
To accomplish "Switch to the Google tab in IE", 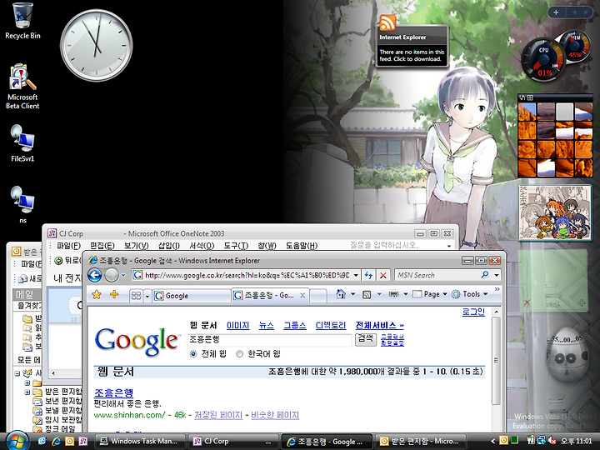I will [x=191, y=295].
